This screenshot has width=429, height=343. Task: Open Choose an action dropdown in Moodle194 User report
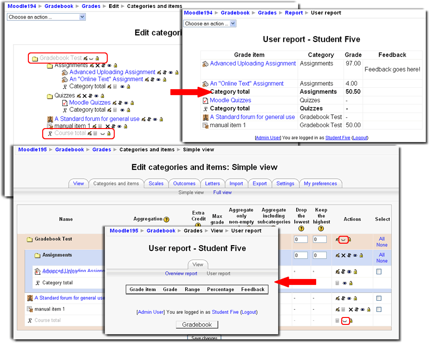(210, 24)
